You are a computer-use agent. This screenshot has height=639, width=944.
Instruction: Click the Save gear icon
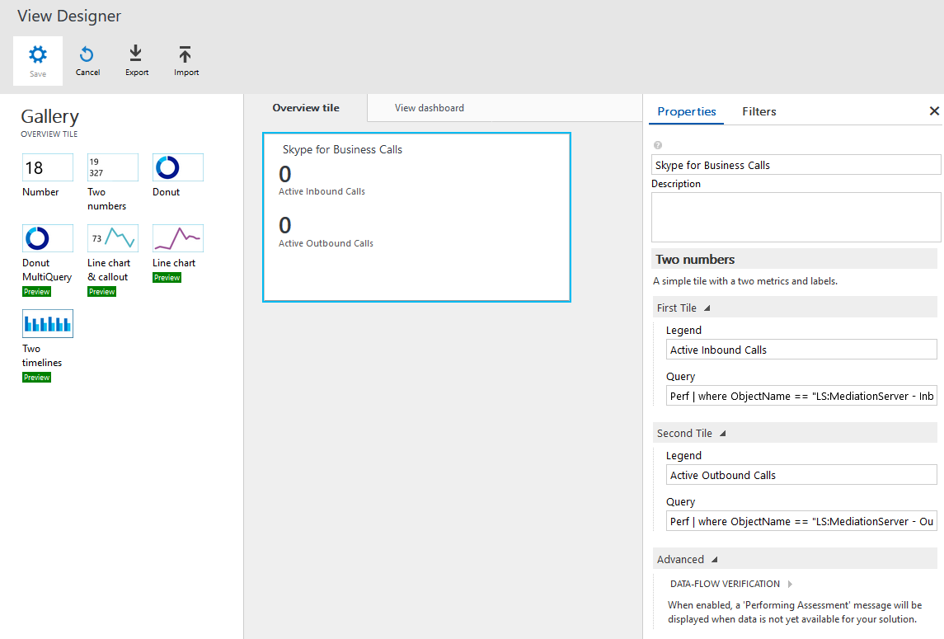tap(37, 54)
